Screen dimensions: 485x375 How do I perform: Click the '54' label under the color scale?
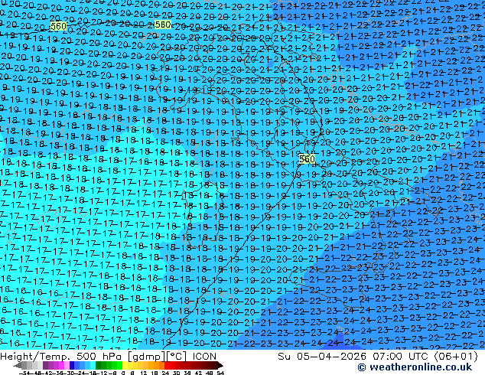[x=220, y=373]
